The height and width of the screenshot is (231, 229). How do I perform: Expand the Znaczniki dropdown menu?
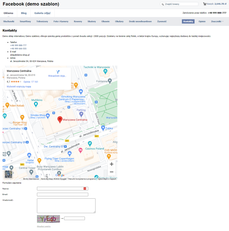coord(217,21)
